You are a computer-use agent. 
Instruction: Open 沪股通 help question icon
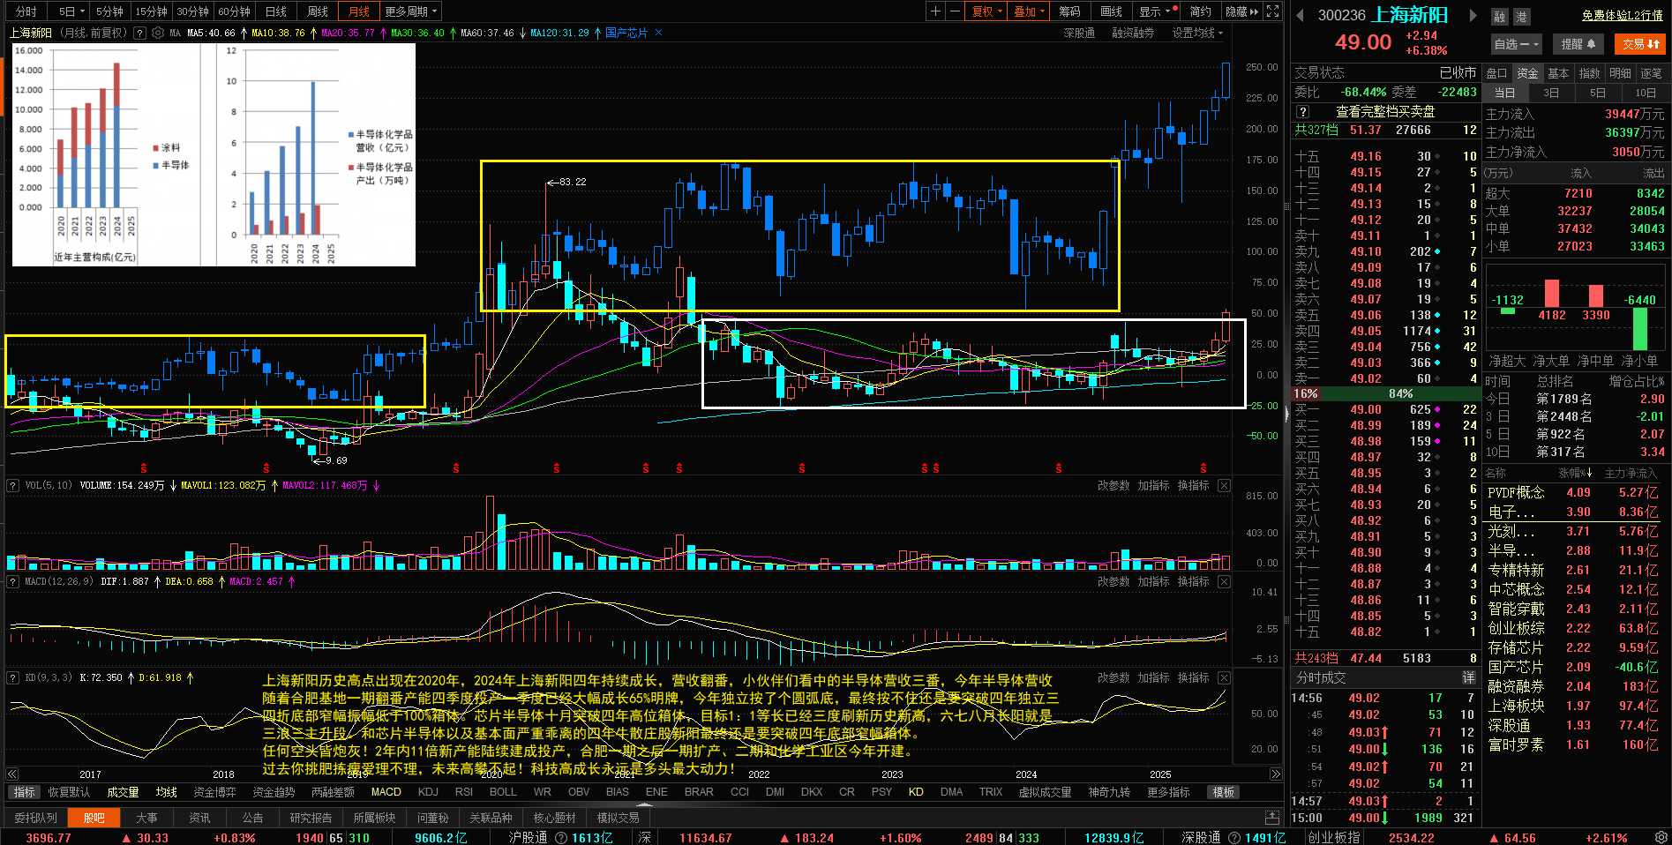pyautogui.click(x=561, y=838)
